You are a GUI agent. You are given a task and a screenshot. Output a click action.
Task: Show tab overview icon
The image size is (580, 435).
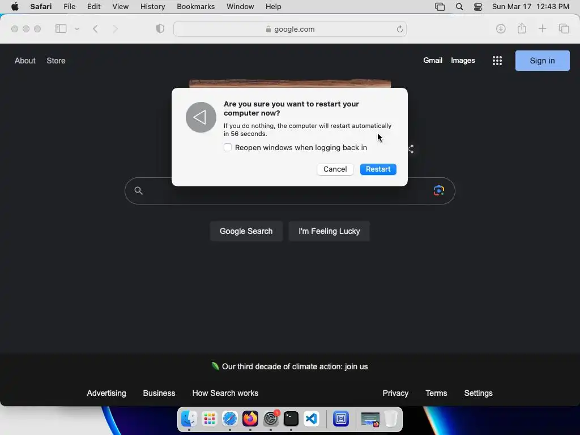click(564, 29)
